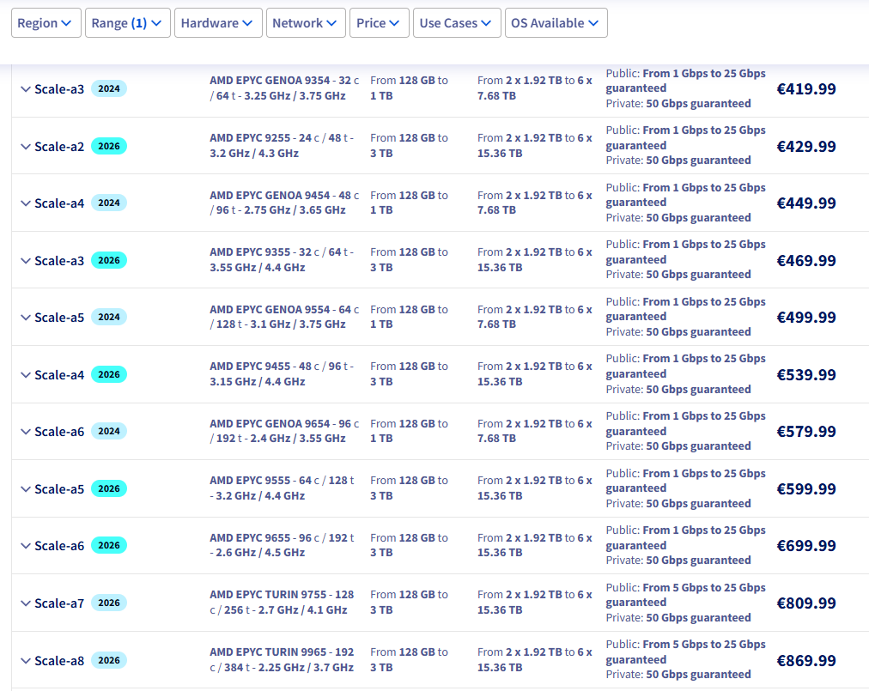Open the Hardware filter dropdown

(x=218, y=23)
